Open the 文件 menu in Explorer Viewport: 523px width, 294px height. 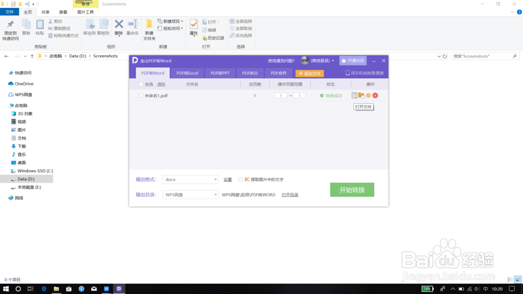(9, 12)
